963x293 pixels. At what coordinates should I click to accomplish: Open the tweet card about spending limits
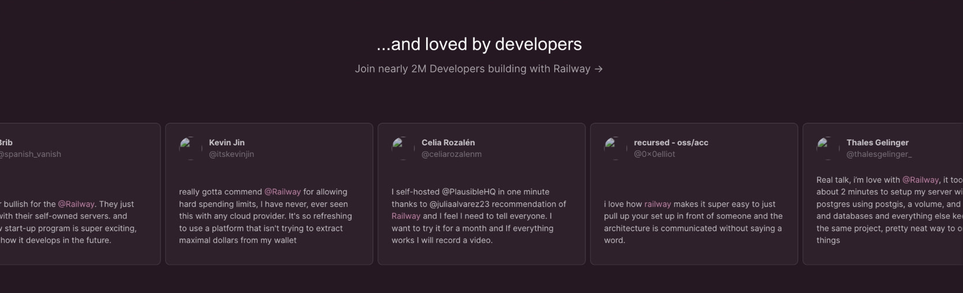click(x=269, y=194)
